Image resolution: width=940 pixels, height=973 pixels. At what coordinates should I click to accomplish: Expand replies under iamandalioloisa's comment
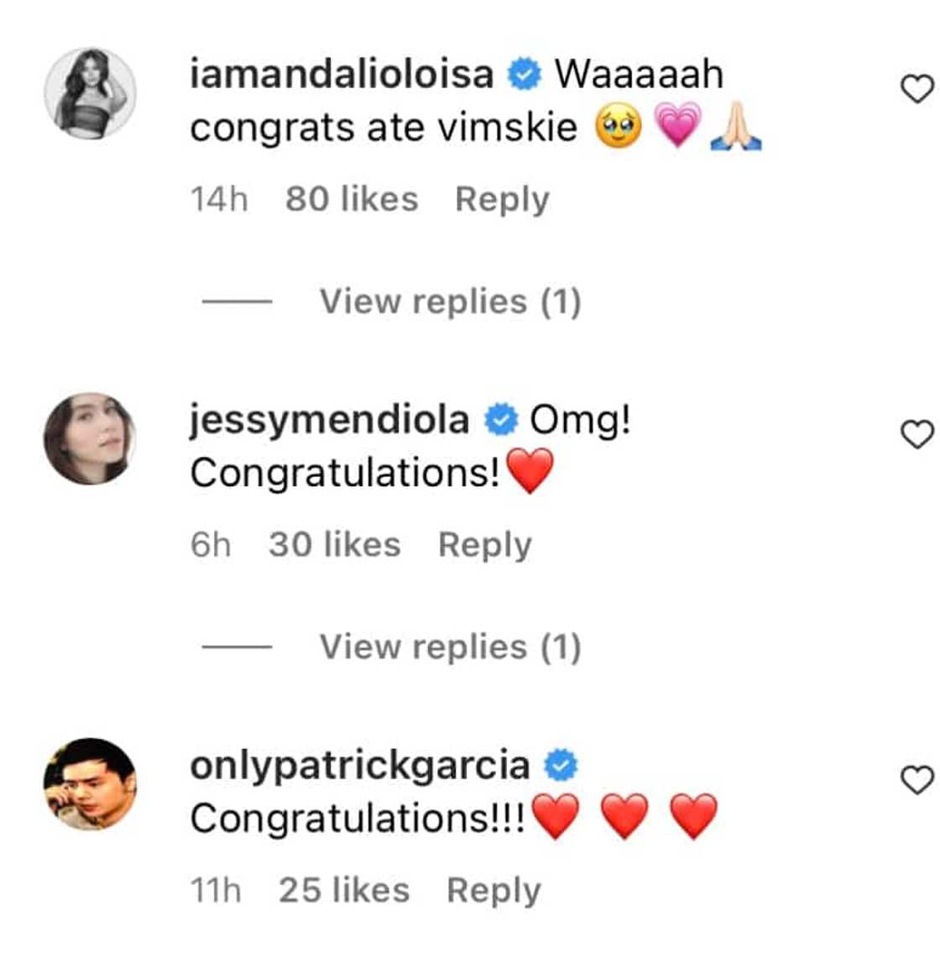450,301
